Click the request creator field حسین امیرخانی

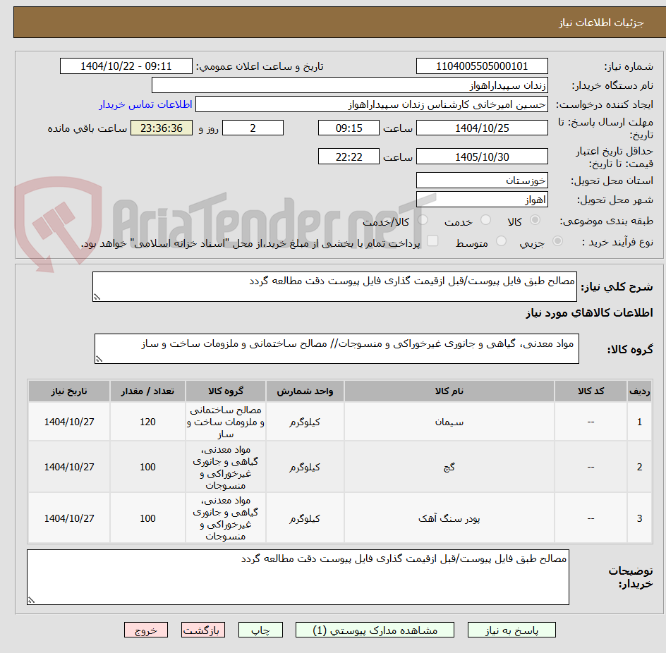372,104
